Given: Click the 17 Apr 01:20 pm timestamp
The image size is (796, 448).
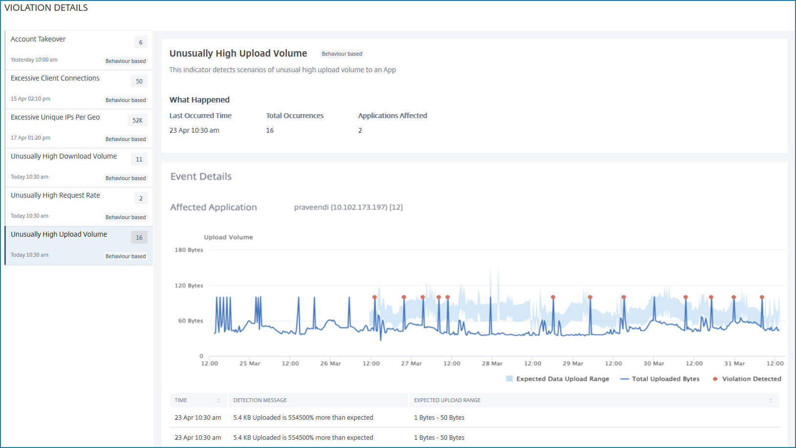Looking at the screenshot, I should click(x=30, y=138).
